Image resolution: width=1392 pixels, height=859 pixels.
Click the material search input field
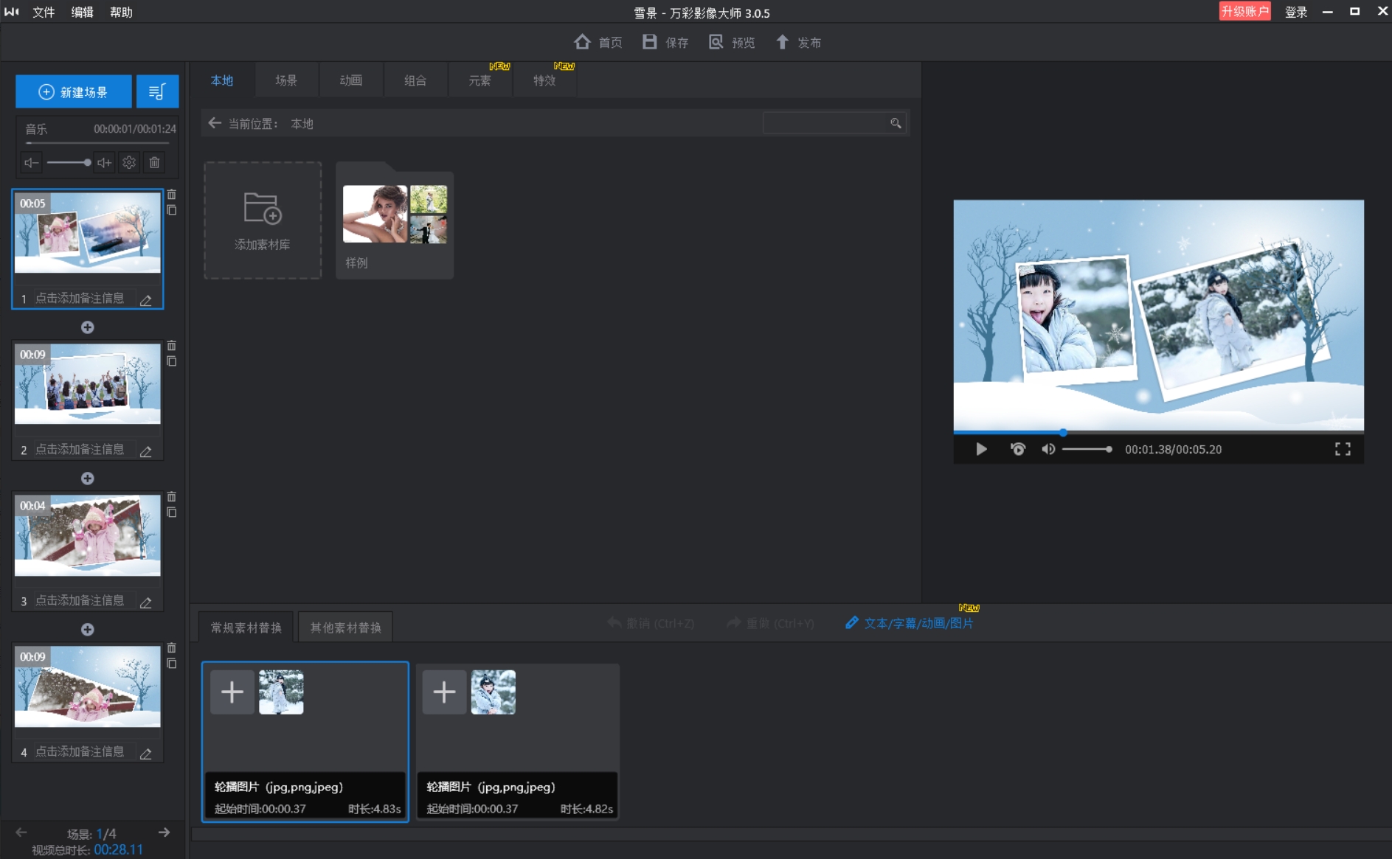pyautogui.click(x=824, y=123)
